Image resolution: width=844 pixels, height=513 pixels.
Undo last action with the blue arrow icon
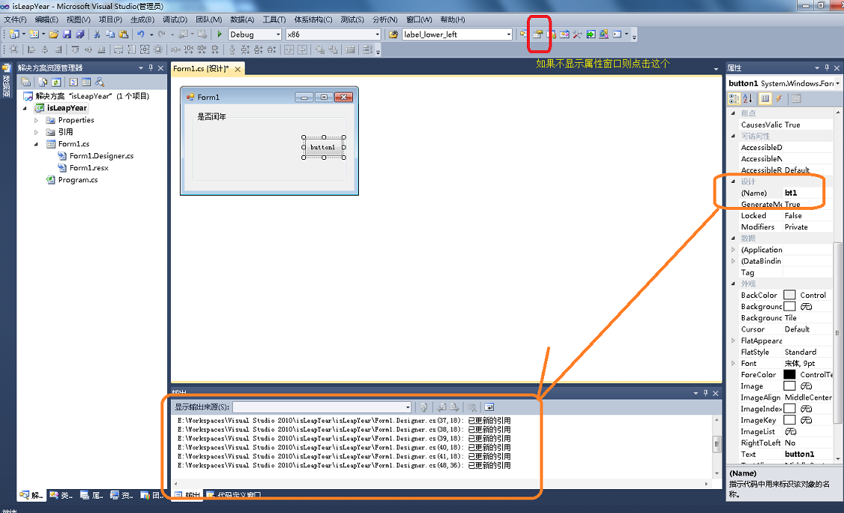(x=140, y=34)
